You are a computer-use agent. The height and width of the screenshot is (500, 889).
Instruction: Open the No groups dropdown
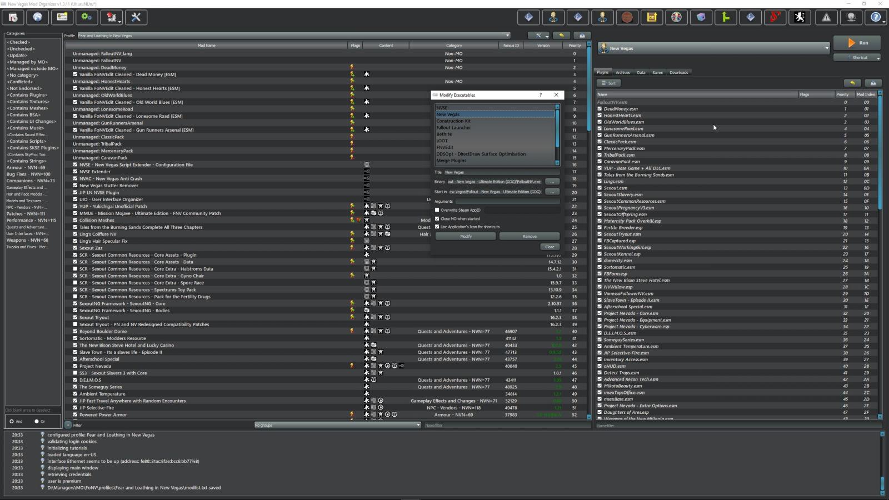(x=337, y=425)
